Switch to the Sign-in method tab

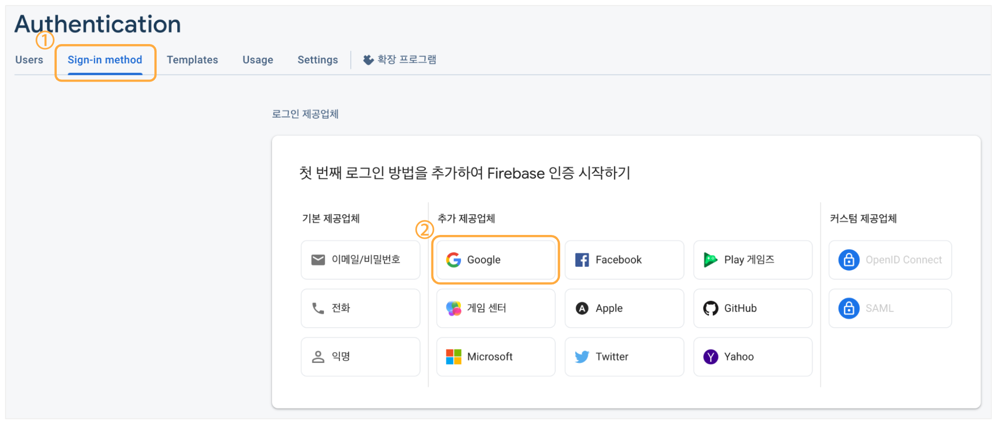(x=105, y=60)
